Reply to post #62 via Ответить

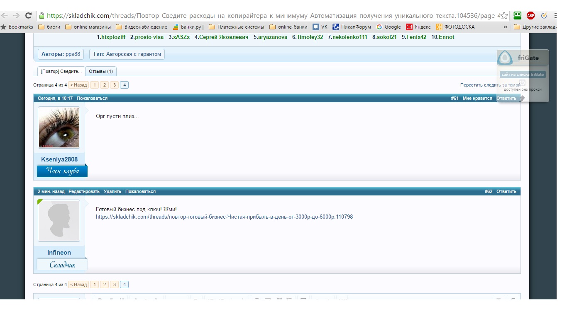point(506,191)
